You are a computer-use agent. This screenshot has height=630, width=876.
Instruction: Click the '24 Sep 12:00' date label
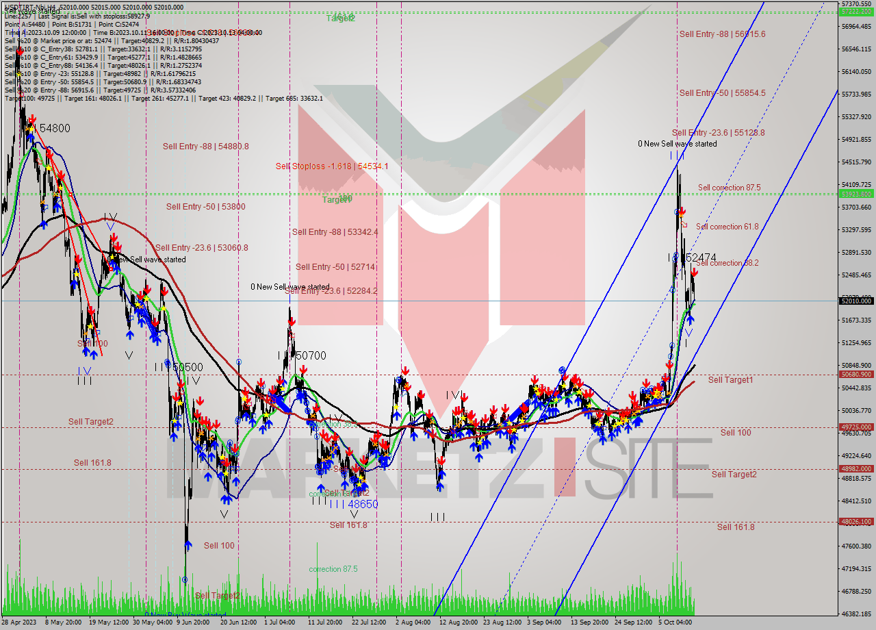[633, 623]
